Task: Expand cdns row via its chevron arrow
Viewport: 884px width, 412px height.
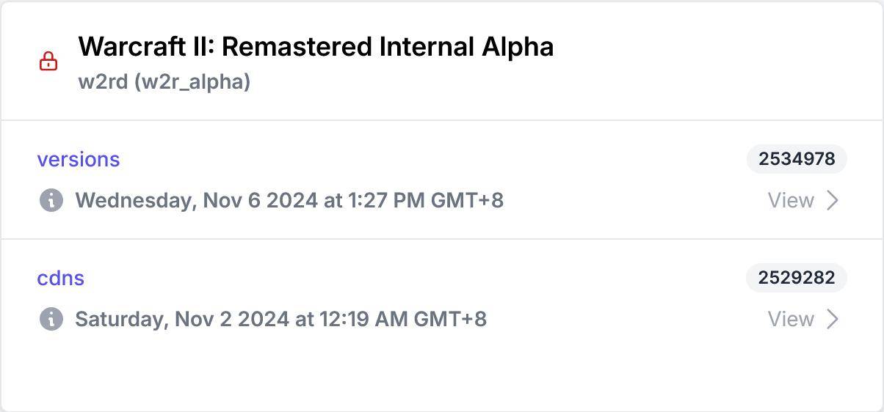Action: click(x=833, y=319)
